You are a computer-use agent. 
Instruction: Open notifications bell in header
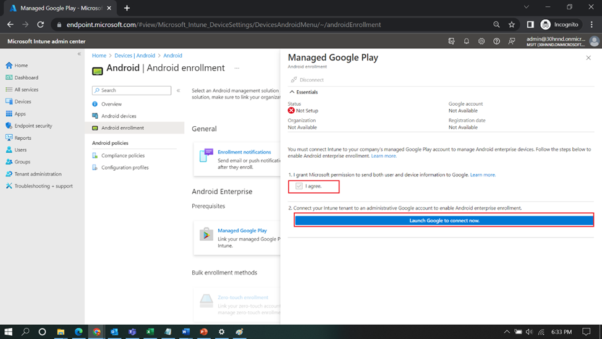click(x=467, y=41)
